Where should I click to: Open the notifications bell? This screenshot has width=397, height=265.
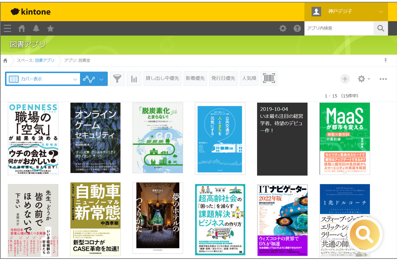pyautogui.click(x=36, y=29)
